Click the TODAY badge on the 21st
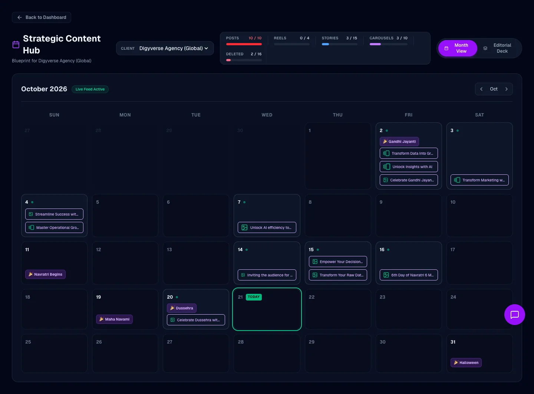 point(254,297)
